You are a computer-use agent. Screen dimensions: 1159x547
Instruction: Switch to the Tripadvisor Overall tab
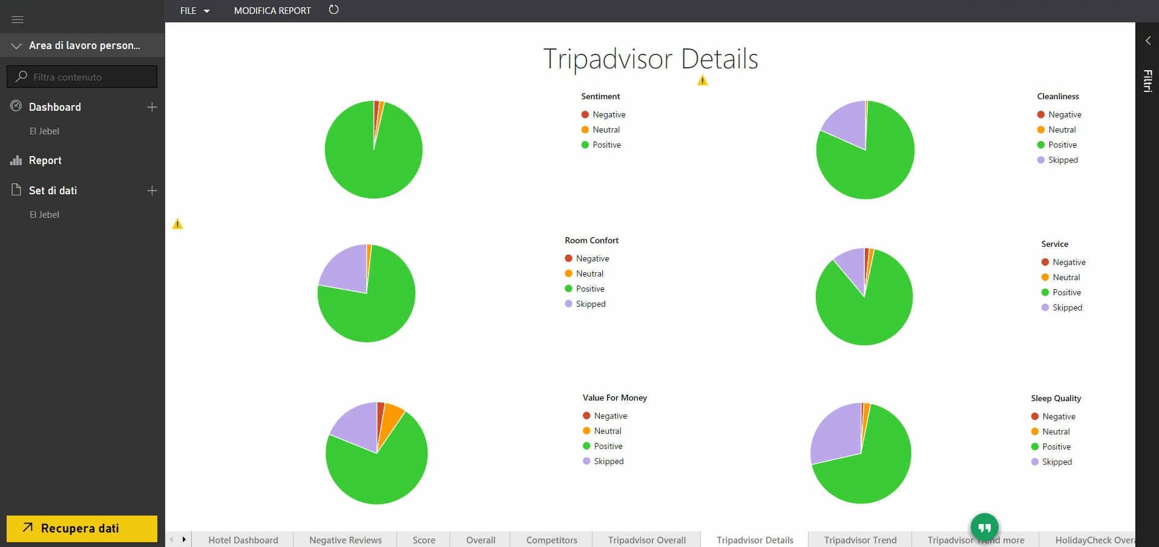[646, 540]
